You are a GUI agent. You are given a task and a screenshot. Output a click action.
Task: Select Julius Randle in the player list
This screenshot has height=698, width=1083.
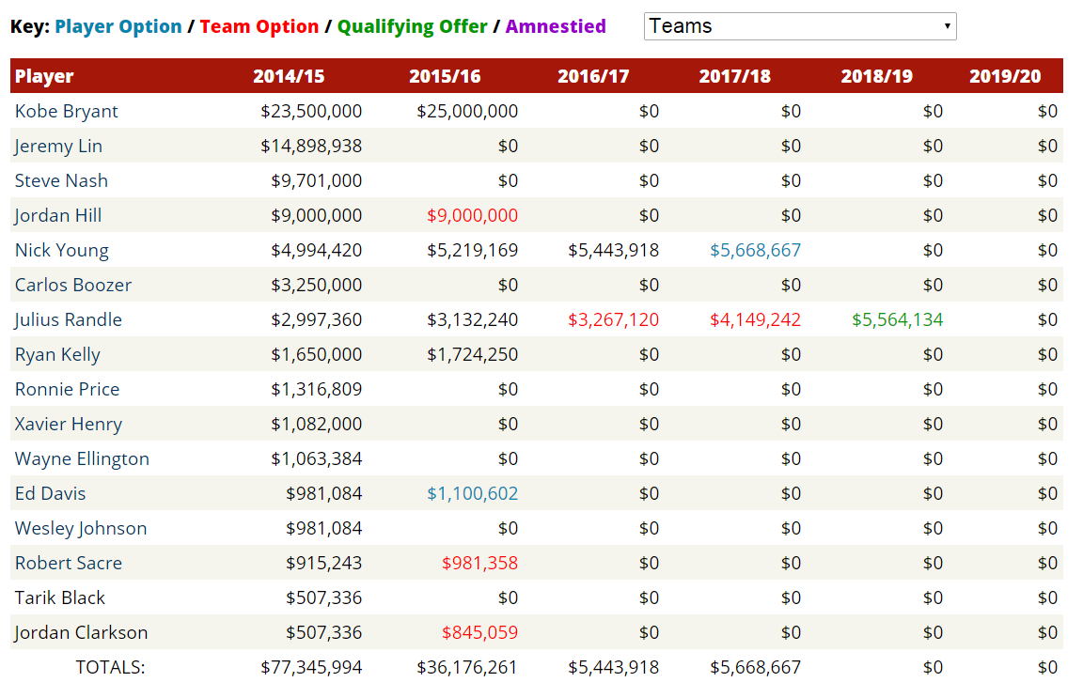coord(69,319)
